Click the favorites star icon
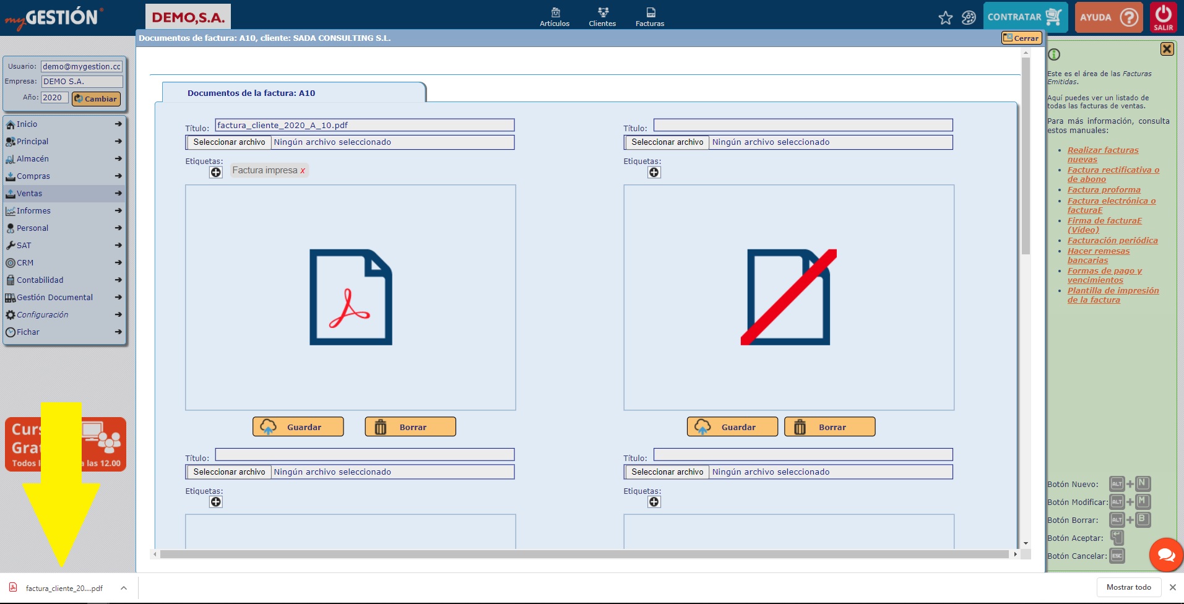The width and height of the screenshot is (1184, 604). 945,18
